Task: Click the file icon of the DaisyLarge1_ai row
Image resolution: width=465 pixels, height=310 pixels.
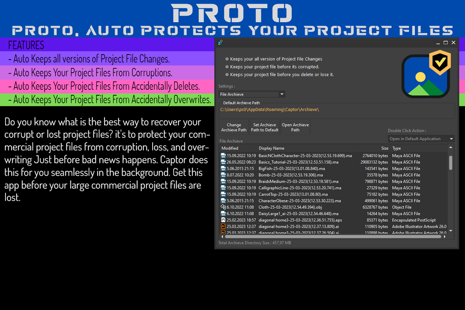Action: pos(223,214)
